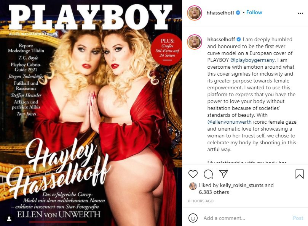Click the liker's small avatar thumbnail
This screenshot has height=226, width=308.
click(193, 186)
